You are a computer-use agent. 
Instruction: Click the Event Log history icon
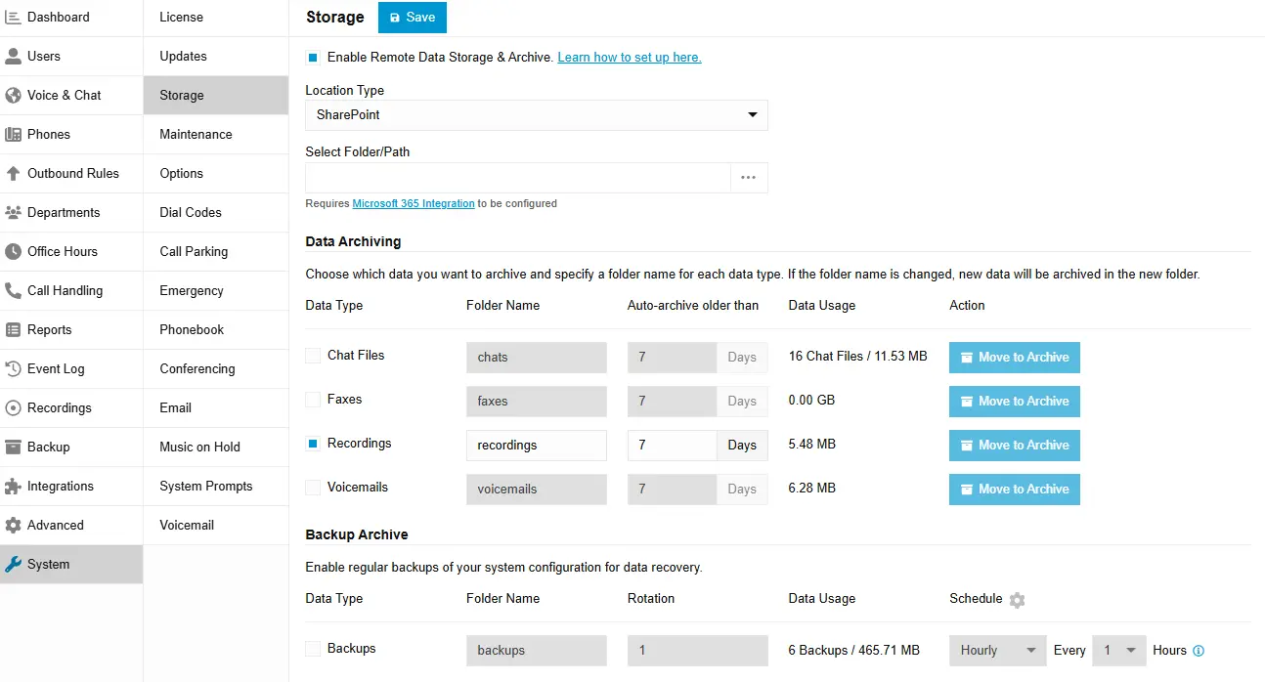[13, 368]
